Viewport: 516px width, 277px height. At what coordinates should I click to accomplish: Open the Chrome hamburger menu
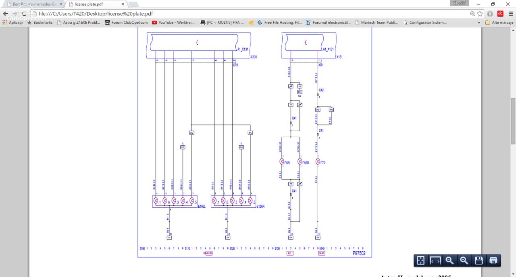[511, 14]
